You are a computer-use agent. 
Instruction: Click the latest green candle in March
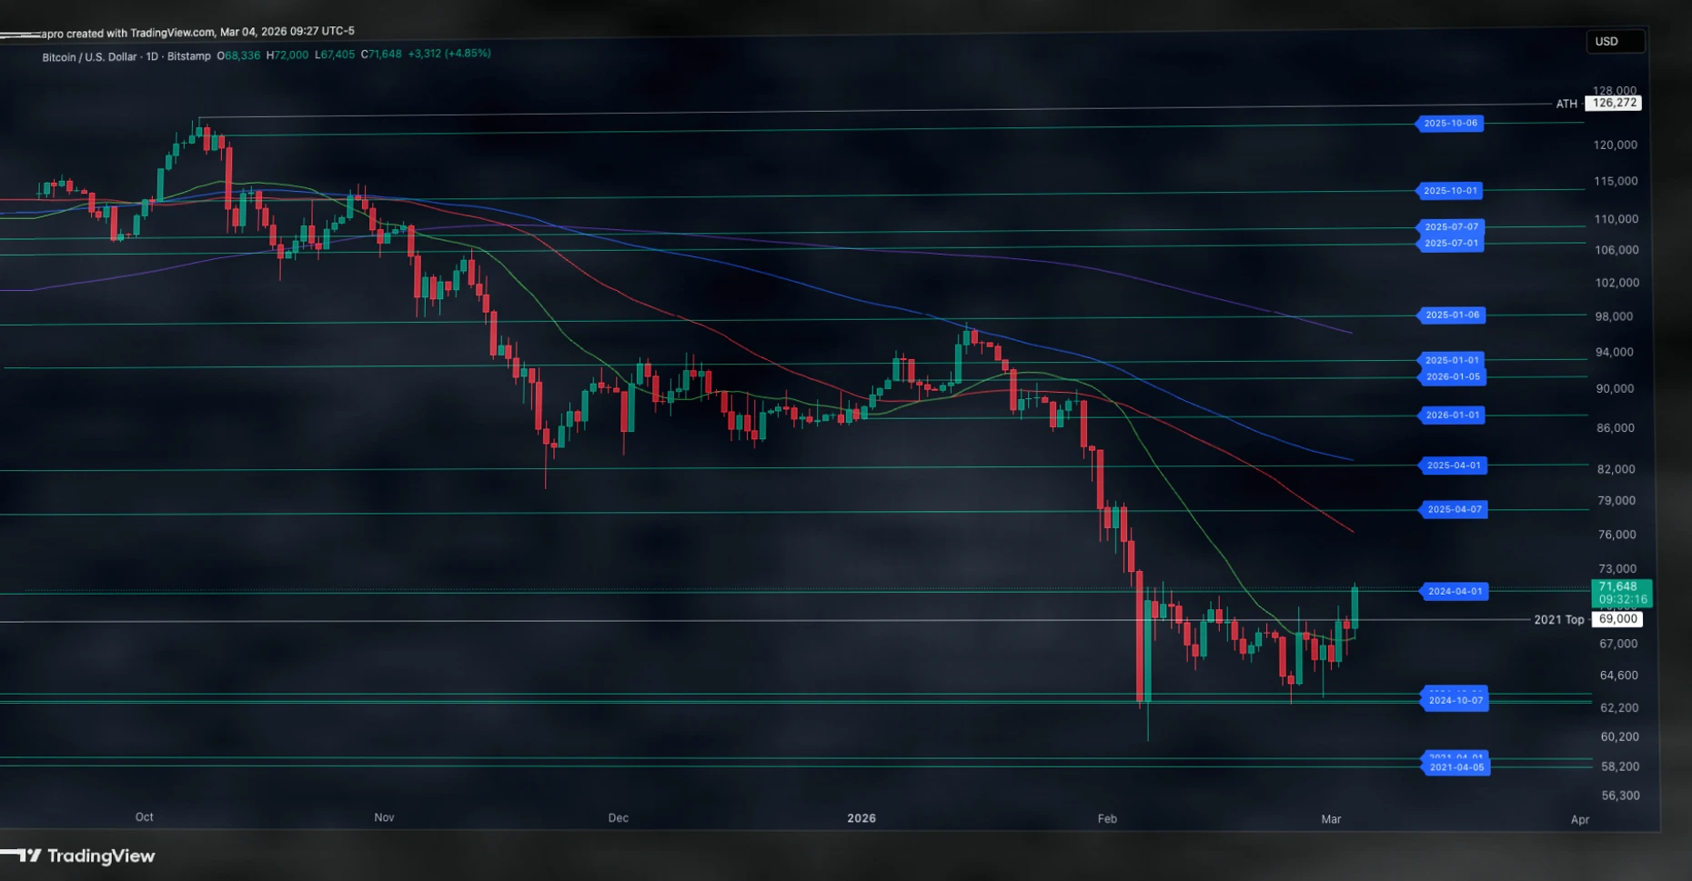tap(1355, 606)
